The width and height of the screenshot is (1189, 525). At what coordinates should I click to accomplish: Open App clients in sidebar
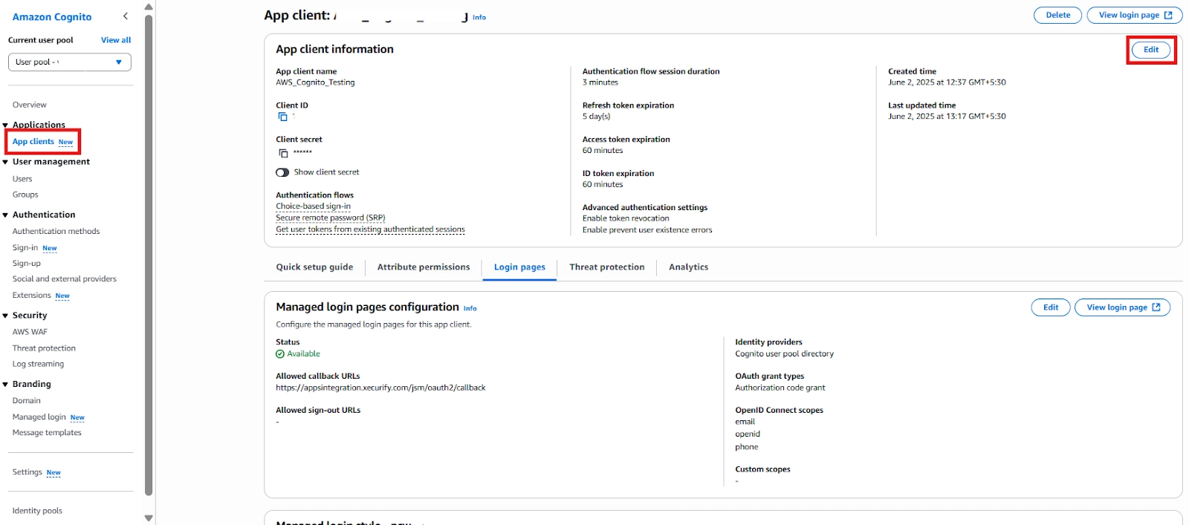tap(33, 142)
